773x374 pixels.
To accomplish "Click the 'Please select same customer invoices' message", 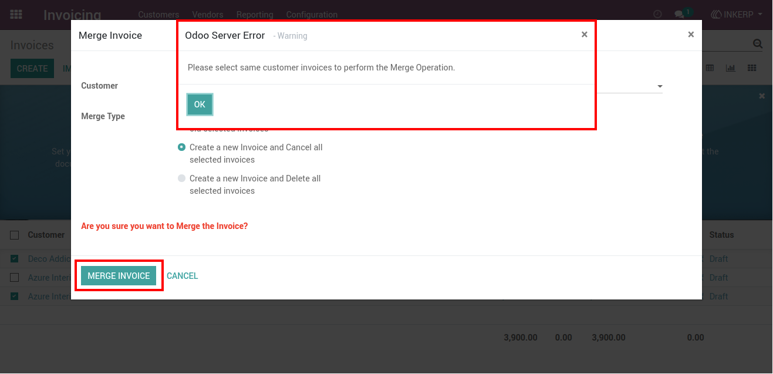I will pos(322,68).
